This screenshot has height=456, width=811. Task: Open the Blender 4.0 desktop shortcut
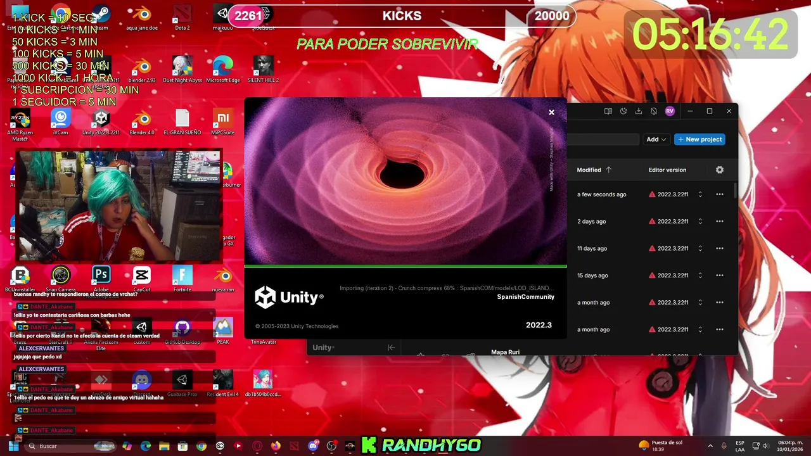pyautogui.click(x=142, y=122)
